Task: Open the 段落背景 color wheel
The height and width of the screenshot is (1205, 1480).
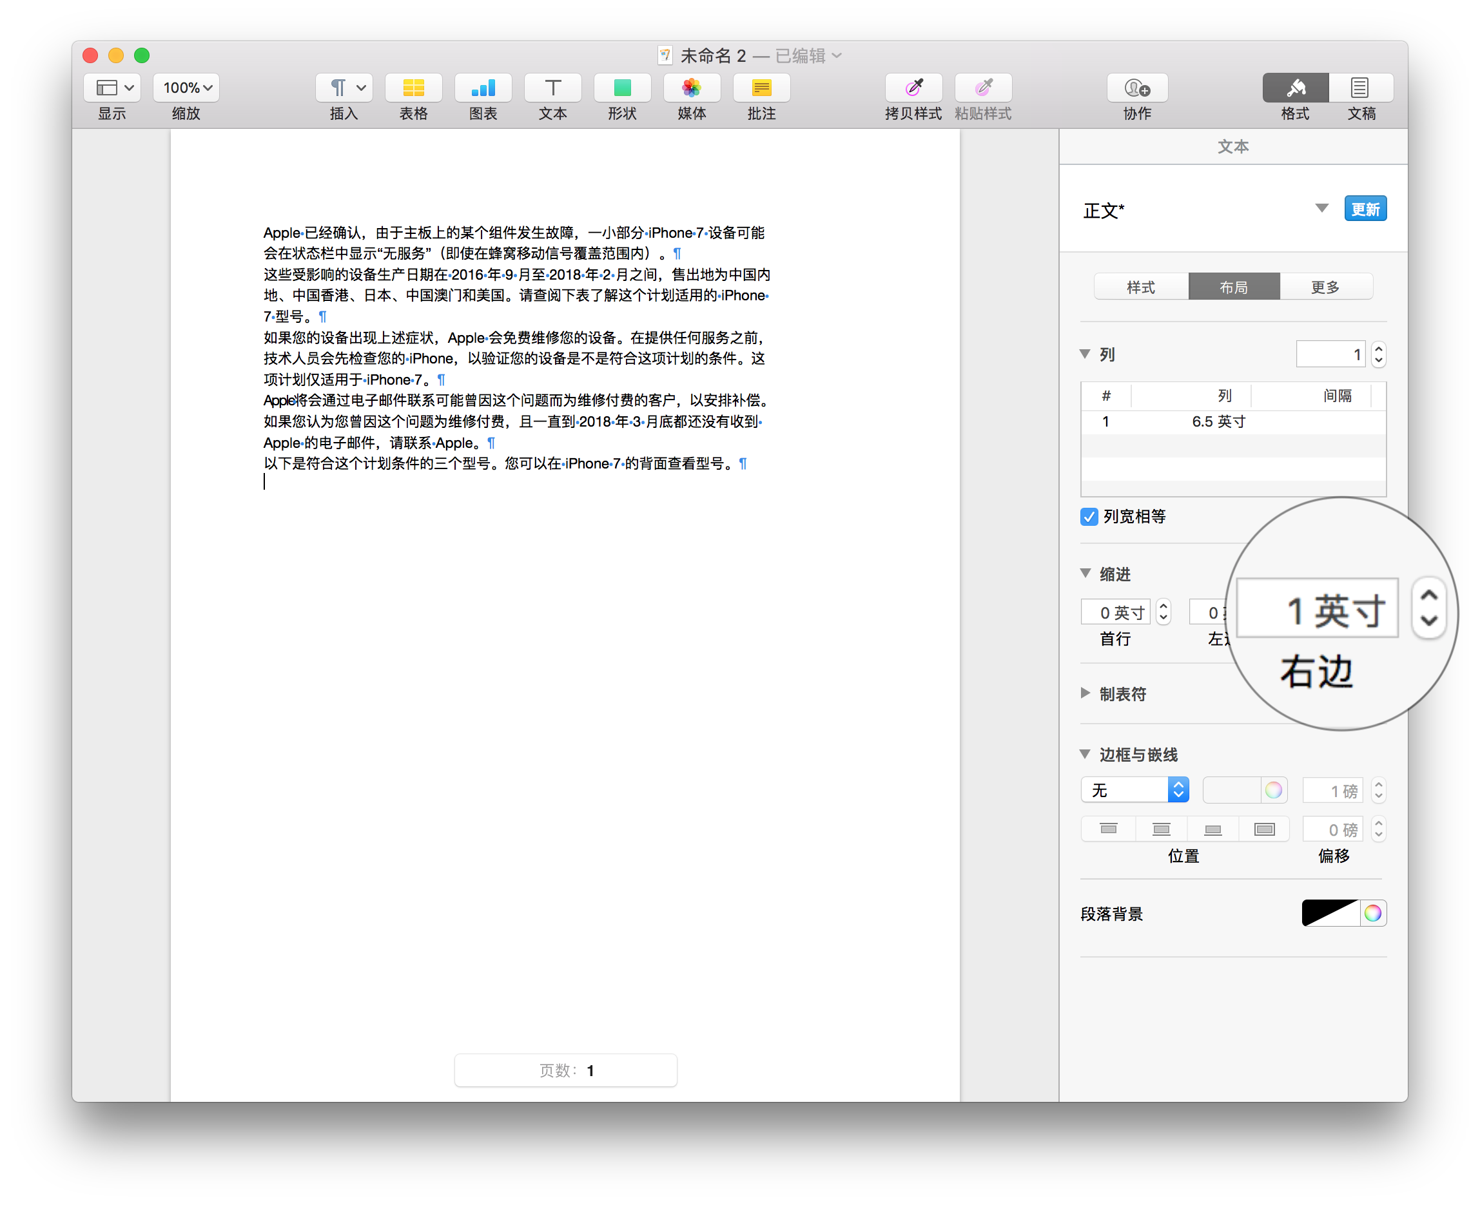Action: (1372, 914)
